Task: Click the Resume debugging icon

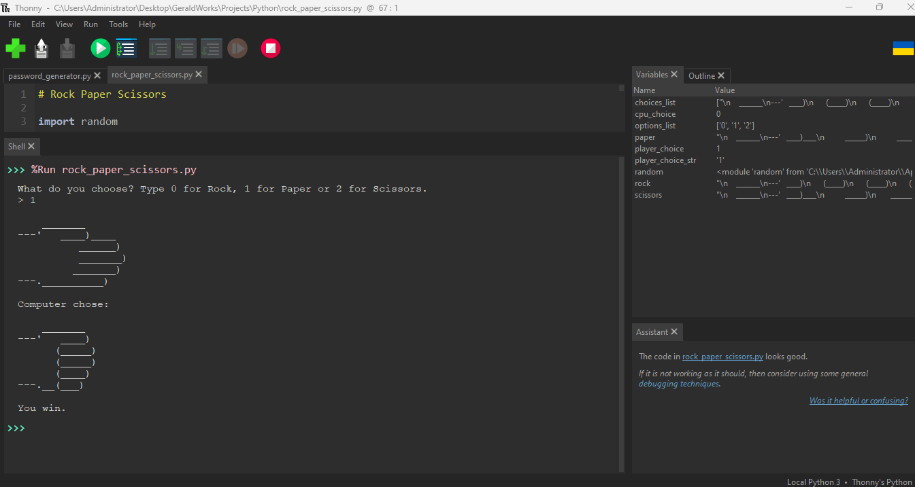Action: (x=237, y=48)
